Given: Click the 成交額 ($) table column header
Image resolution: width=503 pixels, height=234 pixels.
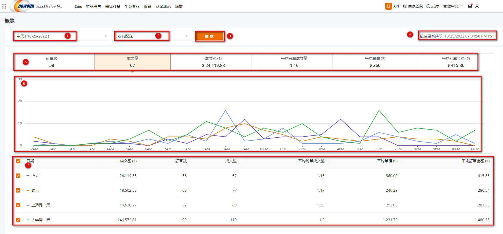Looking at the screenshot, I should click(x=128, y=161).
